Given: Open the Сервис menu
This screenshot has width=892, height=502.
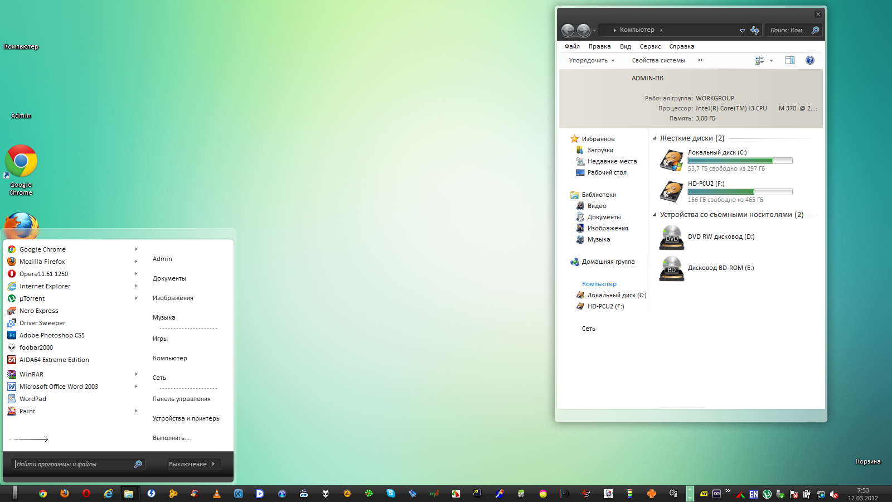Looking at the screenshot, I should click(650, 46).
